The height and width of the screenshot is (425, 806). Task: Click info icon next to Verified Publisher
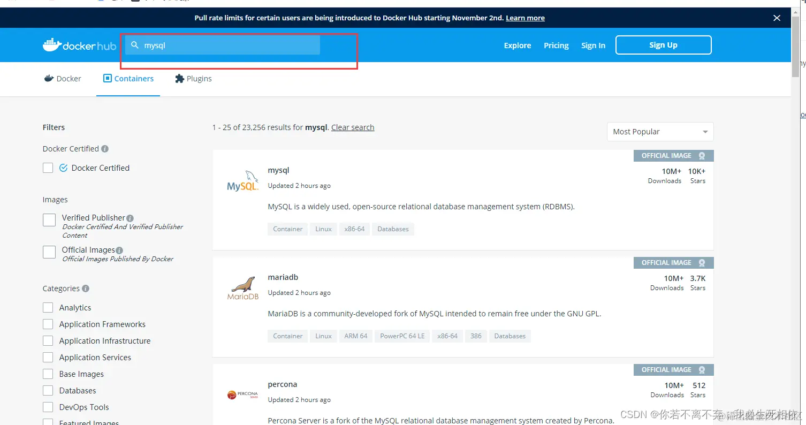click(x=130, y=218)
